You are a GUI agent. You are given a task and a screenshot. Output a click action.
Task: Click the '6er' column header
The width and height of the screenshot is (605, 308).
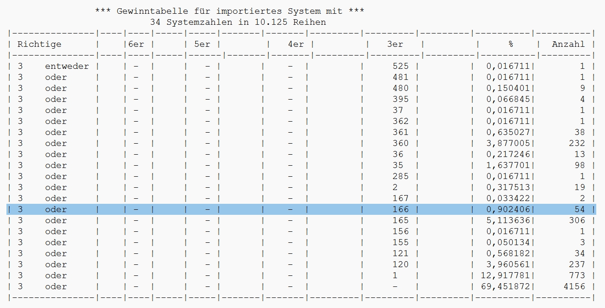coord(136,44)
